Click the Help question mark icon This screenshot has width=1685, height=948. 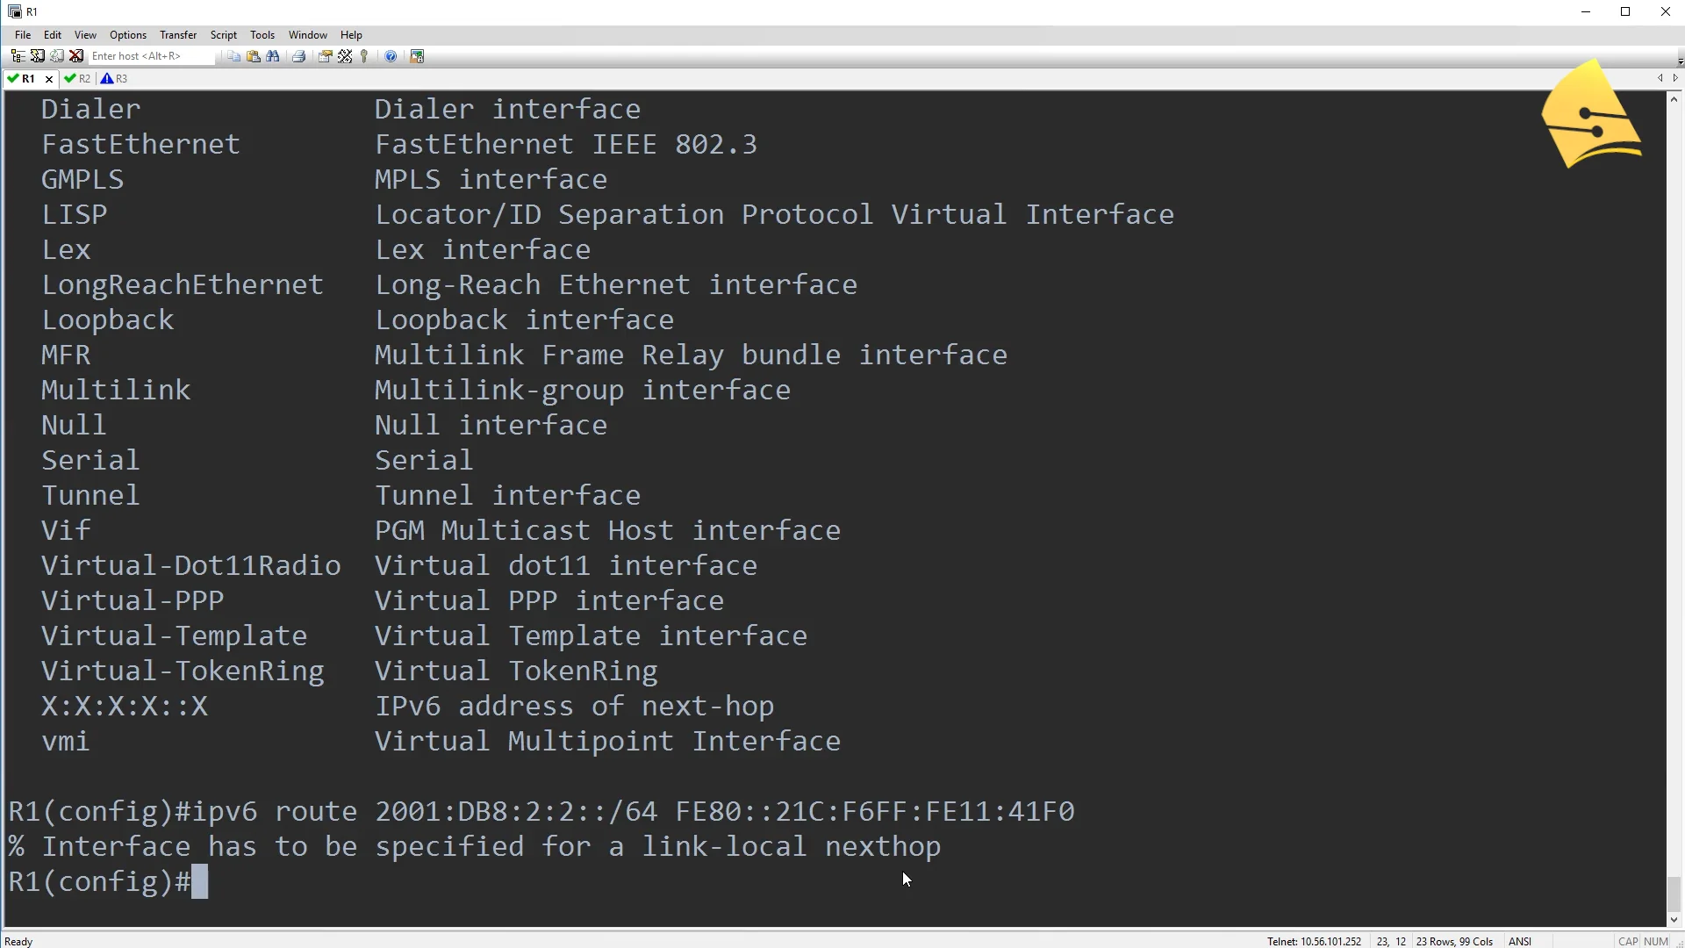[391, 56]
